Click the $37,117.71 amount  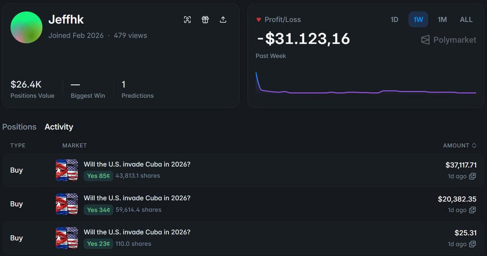point(461,165)
